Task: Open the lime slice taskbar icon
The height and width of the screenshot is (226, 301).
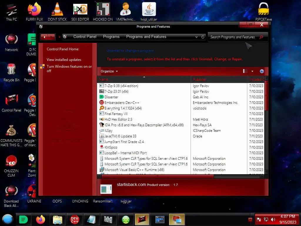Action: 125,219
